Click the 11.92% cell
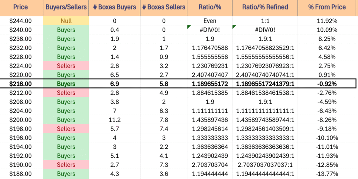Image resolution: width=358 pixels, height=179 pixels. (x=327, y=21)
